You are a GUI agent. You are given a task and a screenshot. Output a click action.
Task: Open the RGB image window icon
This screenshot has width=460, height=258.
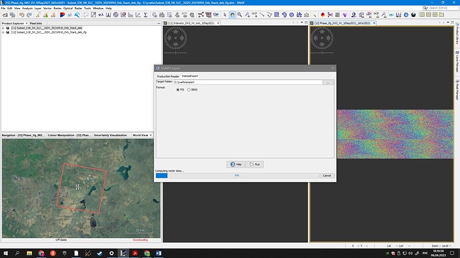coord(62,15)
